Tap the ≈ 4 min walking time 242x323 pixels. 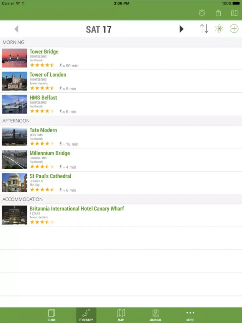tap(68, 167)
